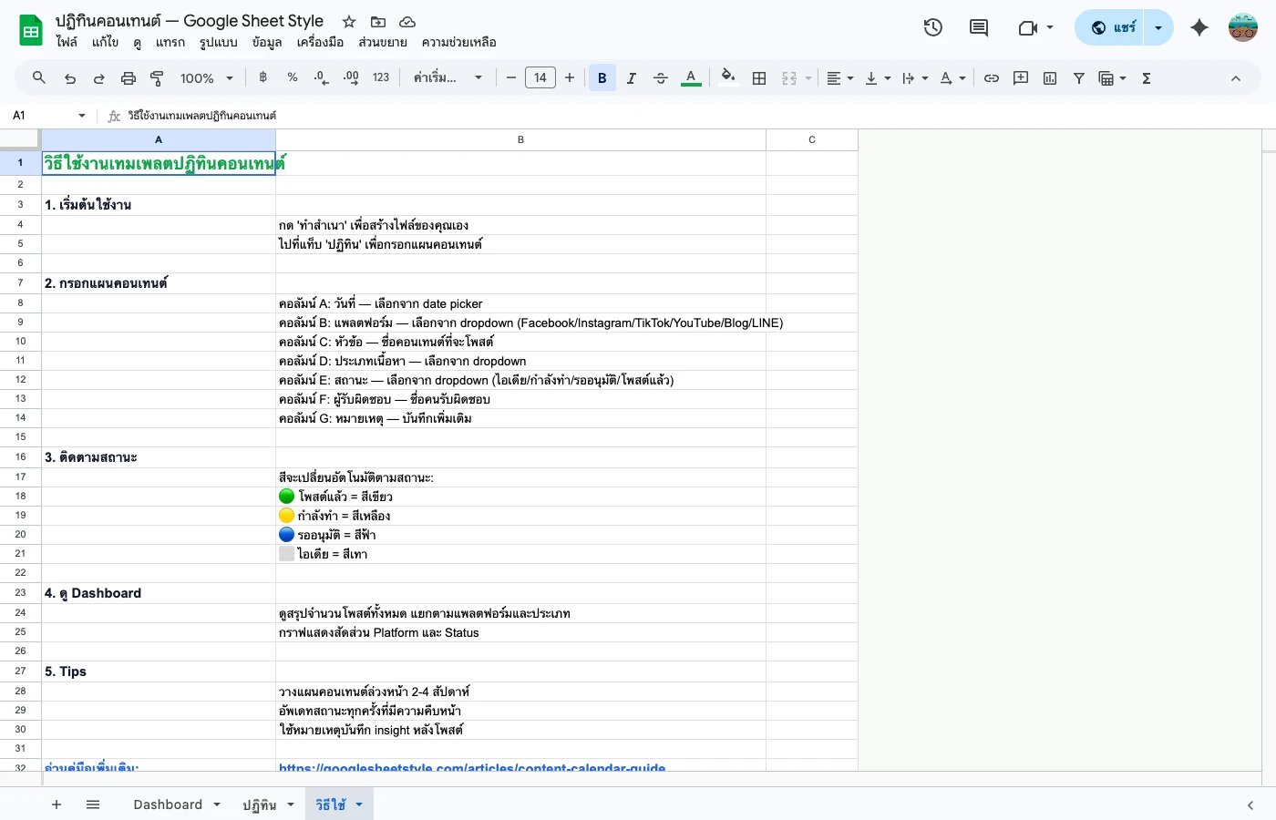The image size is (1276, 820).
Task: Toggle strikethrough formatting
Action: coord(660,77)
